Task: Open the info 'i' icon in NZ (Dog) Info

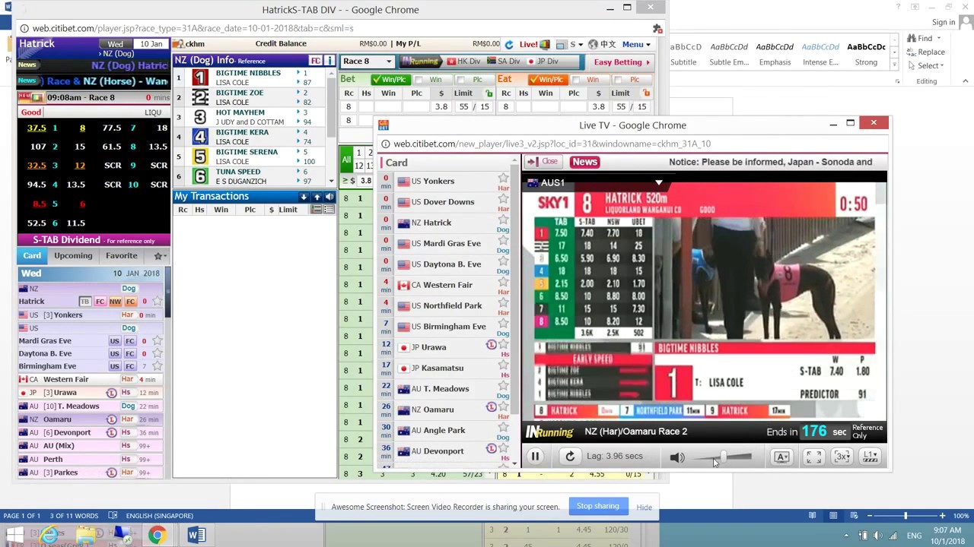Action: click(329, 61)
